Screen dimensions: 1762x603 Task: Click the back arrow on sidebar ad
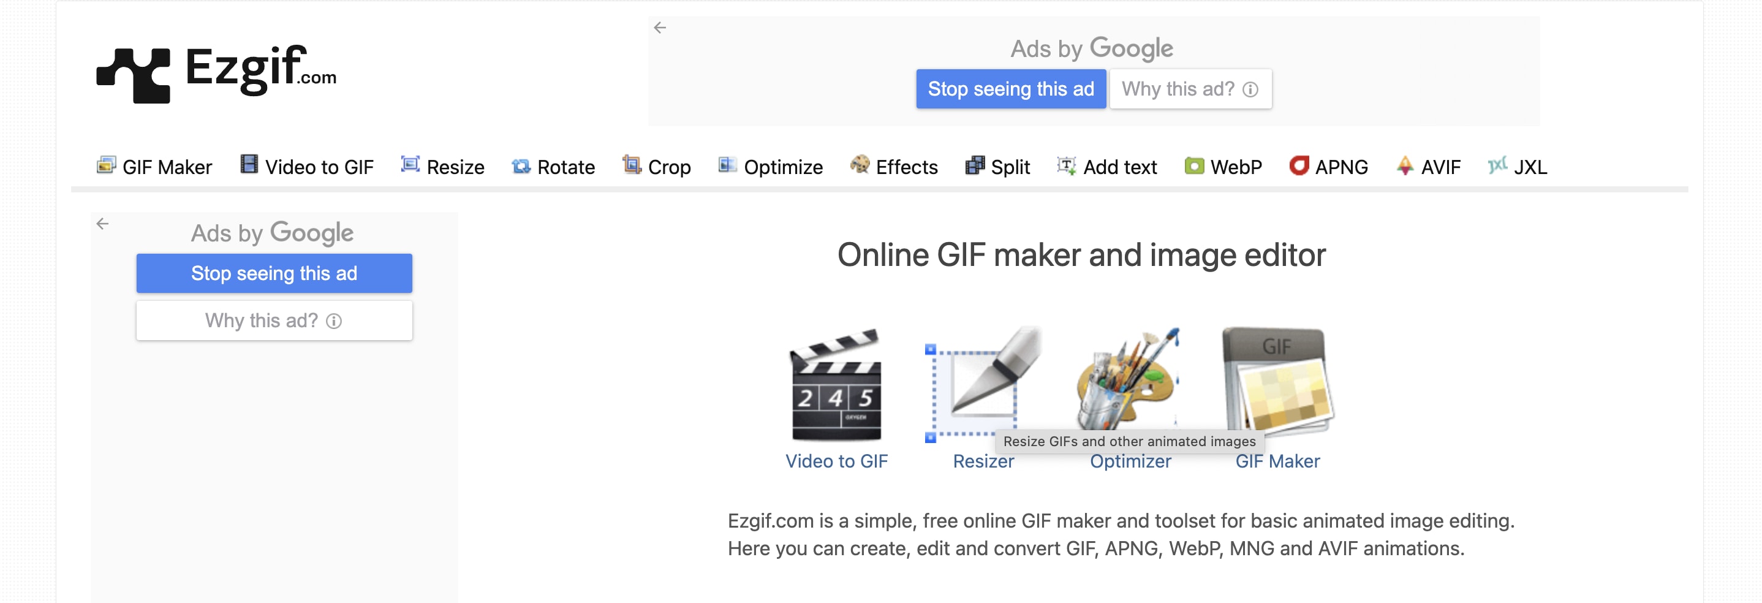[102, 224]
